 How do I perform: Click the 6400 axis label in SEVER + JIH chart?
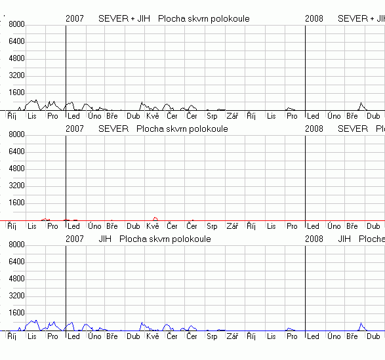coord(16,41)
